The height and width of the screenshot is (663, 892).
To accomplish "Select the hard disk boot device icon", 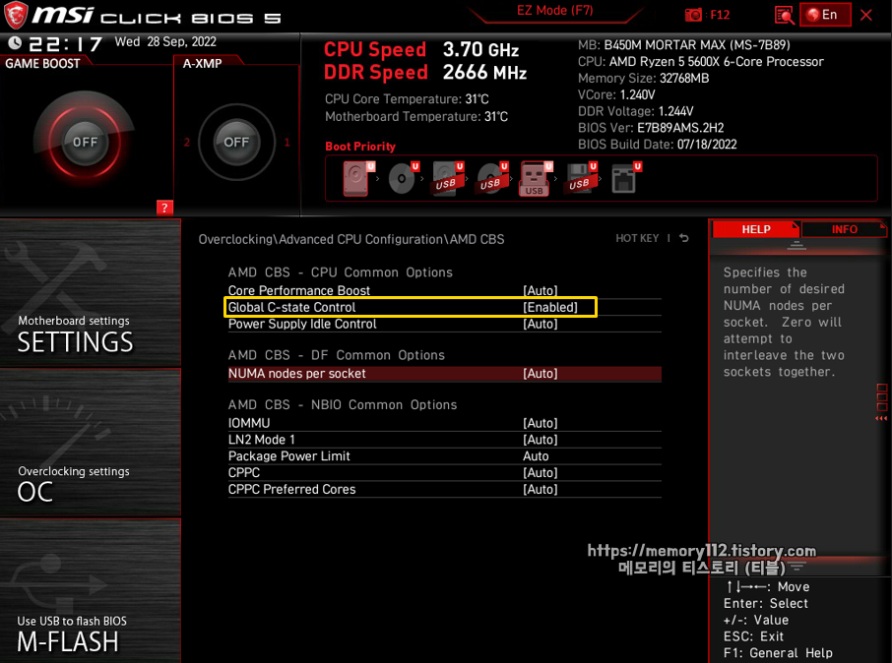I will (x=358, y=179).
